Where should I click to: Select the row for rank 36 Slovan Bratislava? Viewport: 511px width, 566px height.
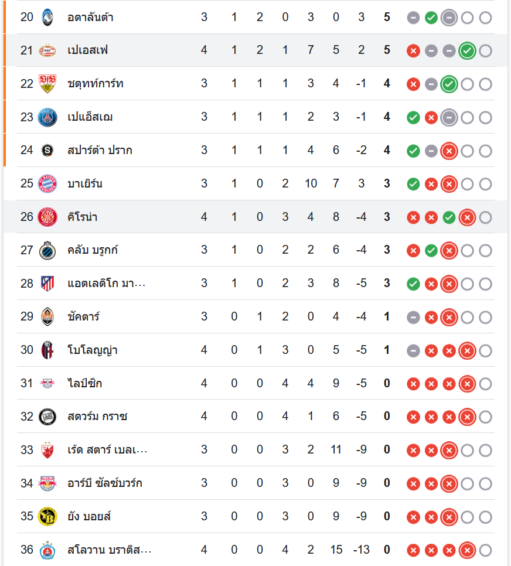pos(255,550)
